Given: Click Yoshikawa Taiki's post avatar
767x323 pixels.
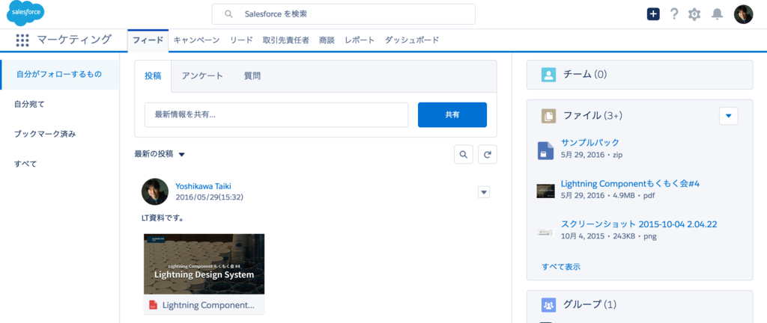Looking at the screenshot, I should [x=155, y=191].
